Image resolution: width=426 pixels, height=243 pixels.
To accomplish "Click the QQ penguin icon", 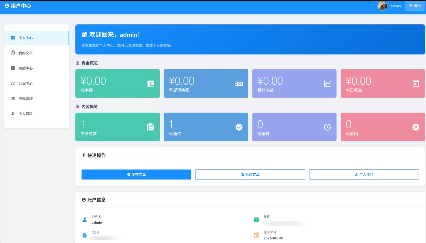I will point(84,235).
